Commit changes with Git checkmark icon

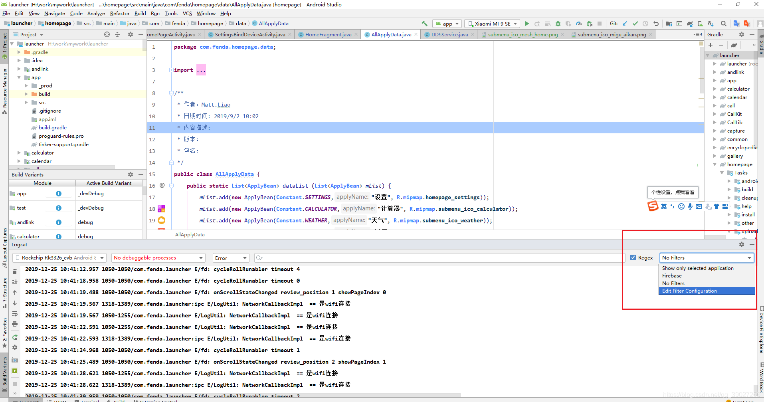click(x=635, y=24)
